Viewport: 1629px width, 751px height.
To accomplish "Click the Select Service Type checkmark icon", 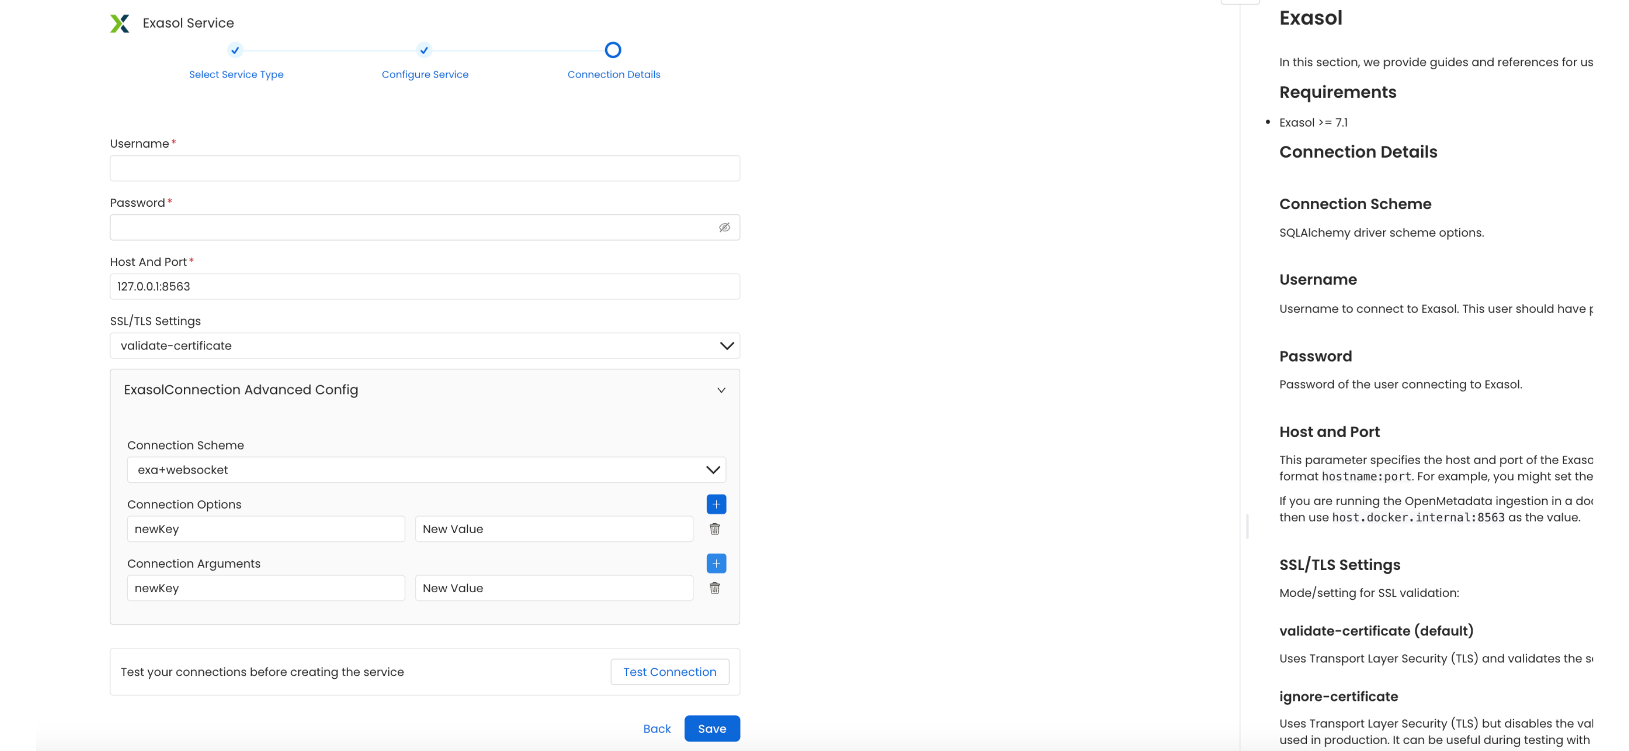I will click(235, 50).
